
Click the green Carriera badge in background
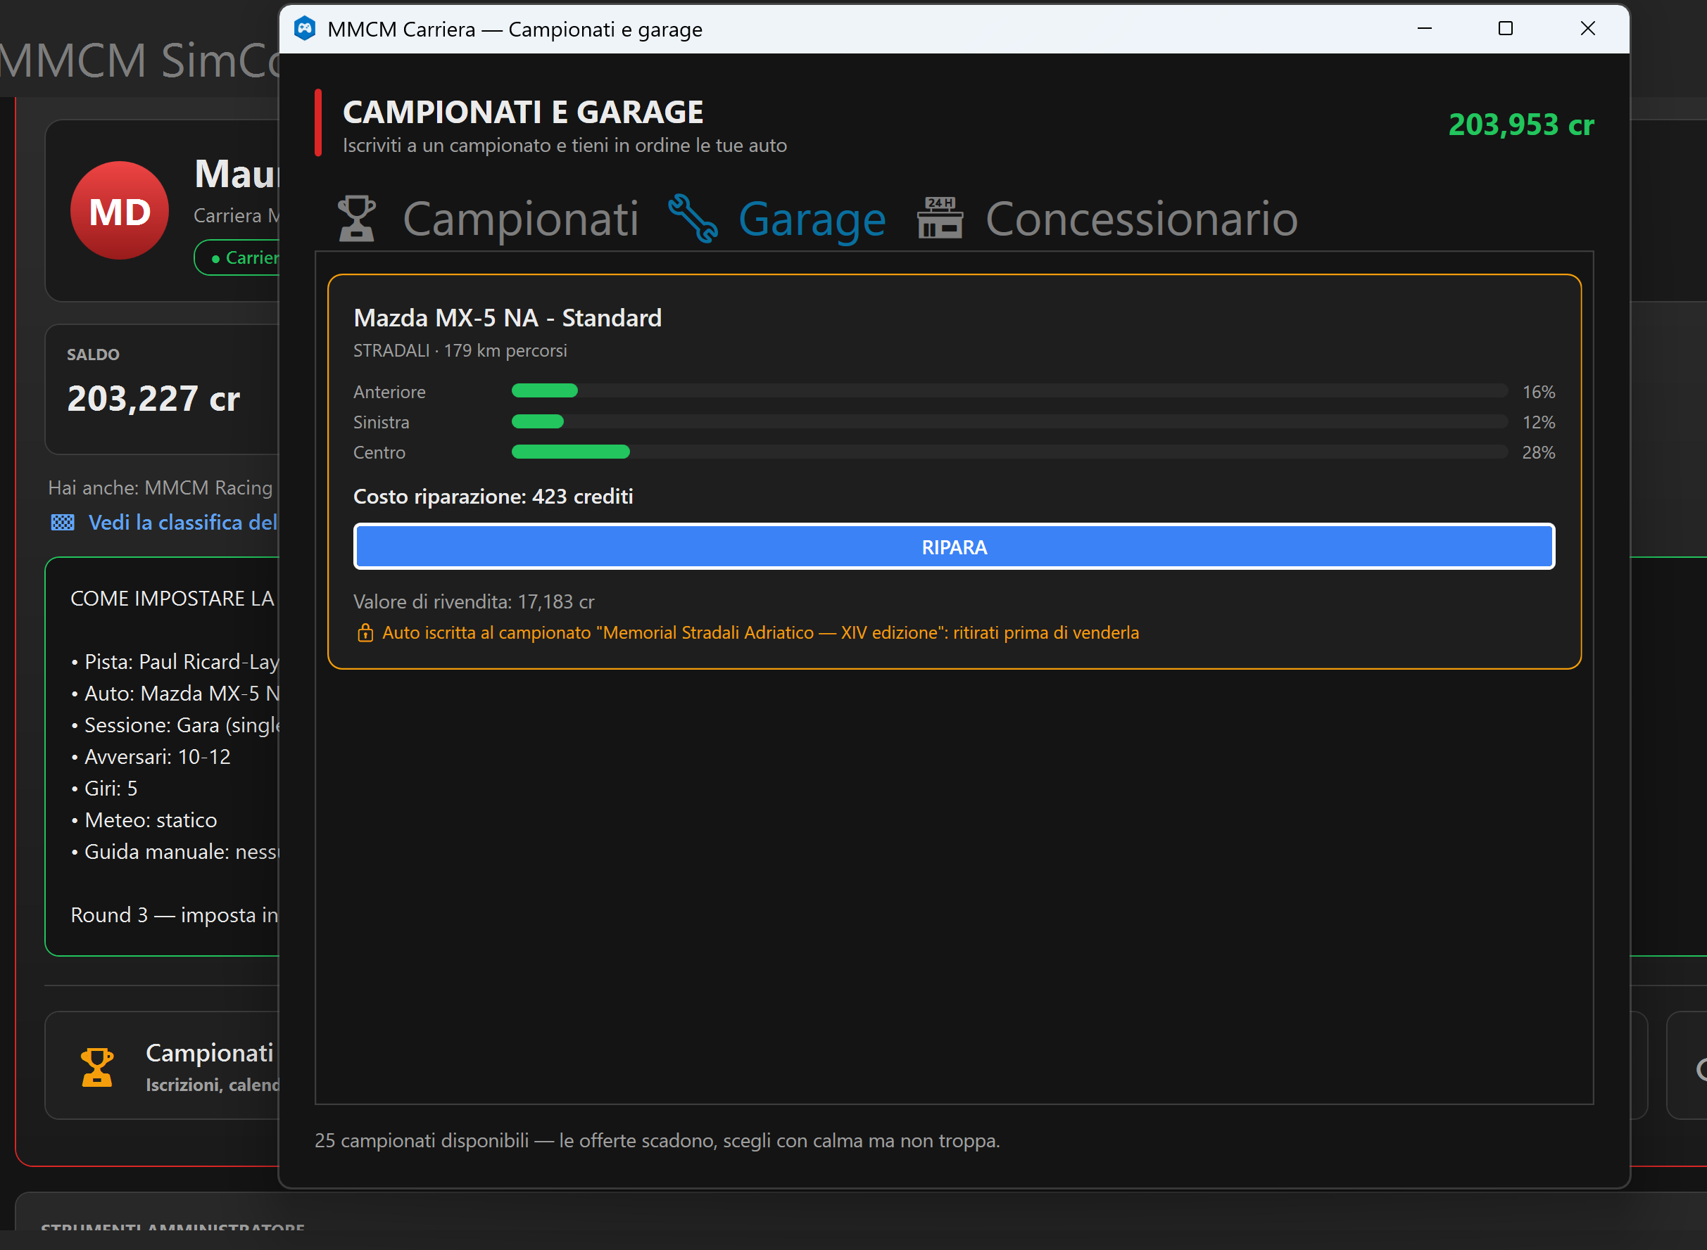[x=237, y=257]
